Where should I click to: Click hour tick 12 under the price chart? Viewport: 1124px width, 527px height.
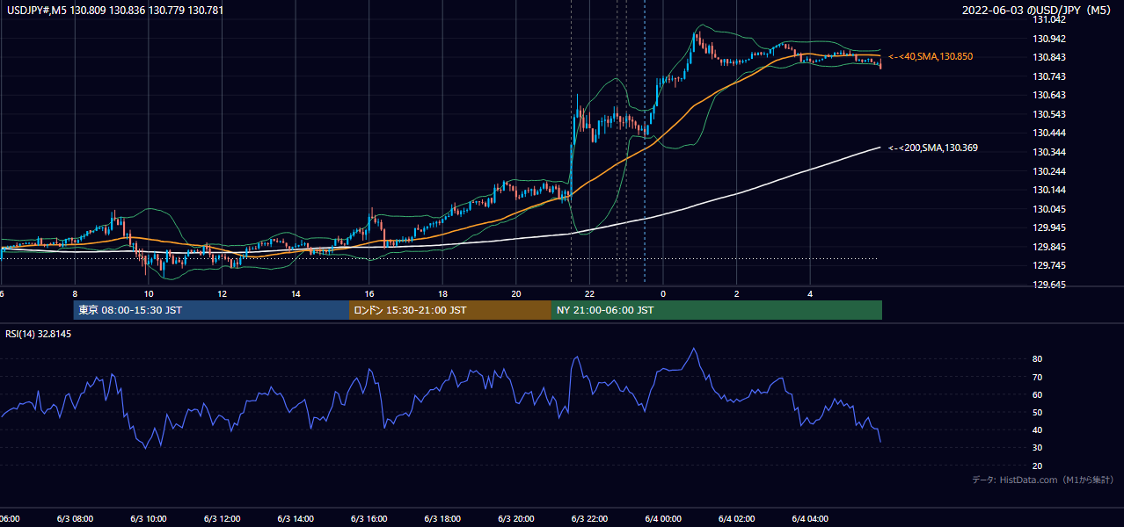click(x=222, y=293)
